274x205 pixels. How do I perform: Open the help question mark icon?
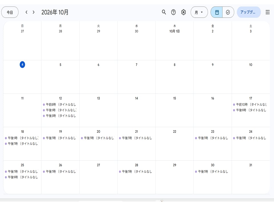[x=173, y=12]
